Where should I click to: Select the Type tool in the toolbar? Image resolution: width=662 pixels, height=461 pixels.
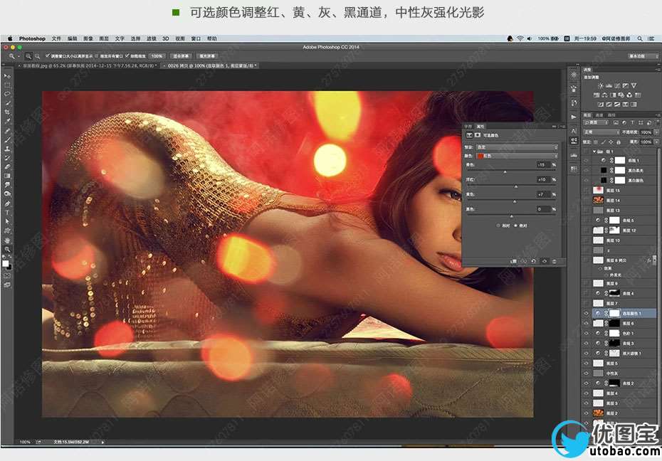tap(7, 212)
